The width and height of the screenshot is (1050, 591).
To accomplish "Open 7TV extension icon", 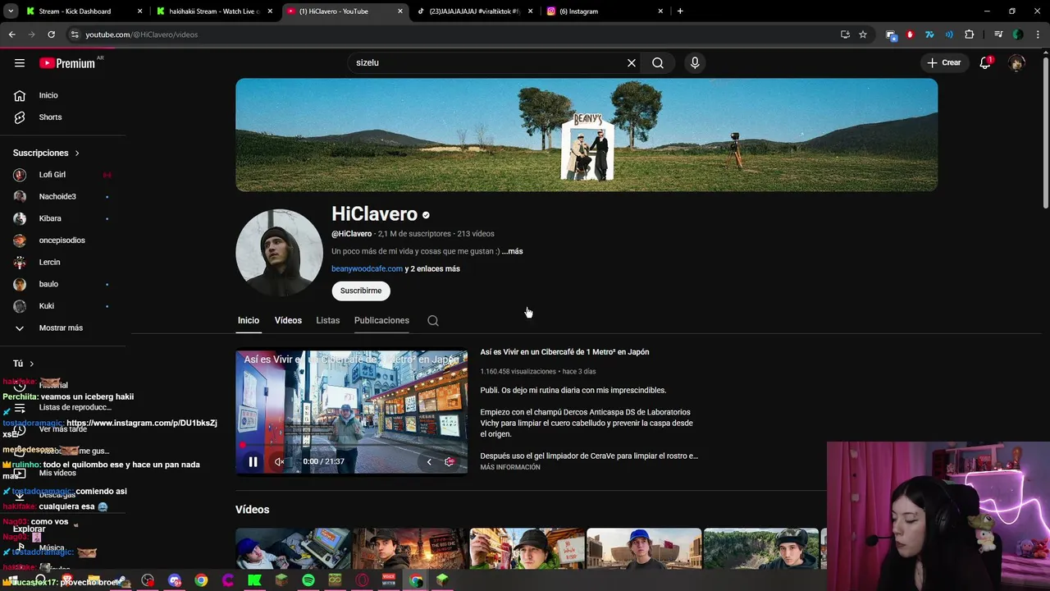I will click(929, 34).
